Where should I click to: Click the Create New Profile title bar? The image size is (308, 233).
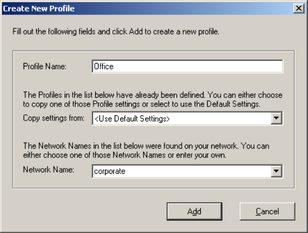click(148, 8)
